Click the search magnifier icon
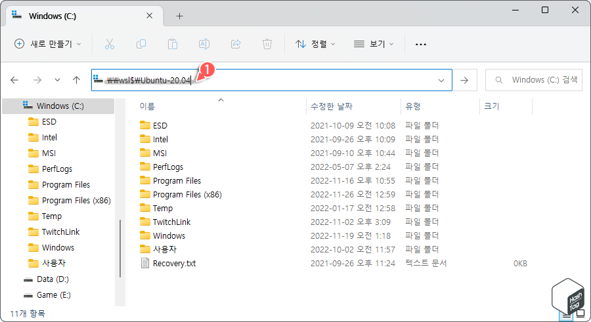The image size is (591, 322). (x=498, y=80)
